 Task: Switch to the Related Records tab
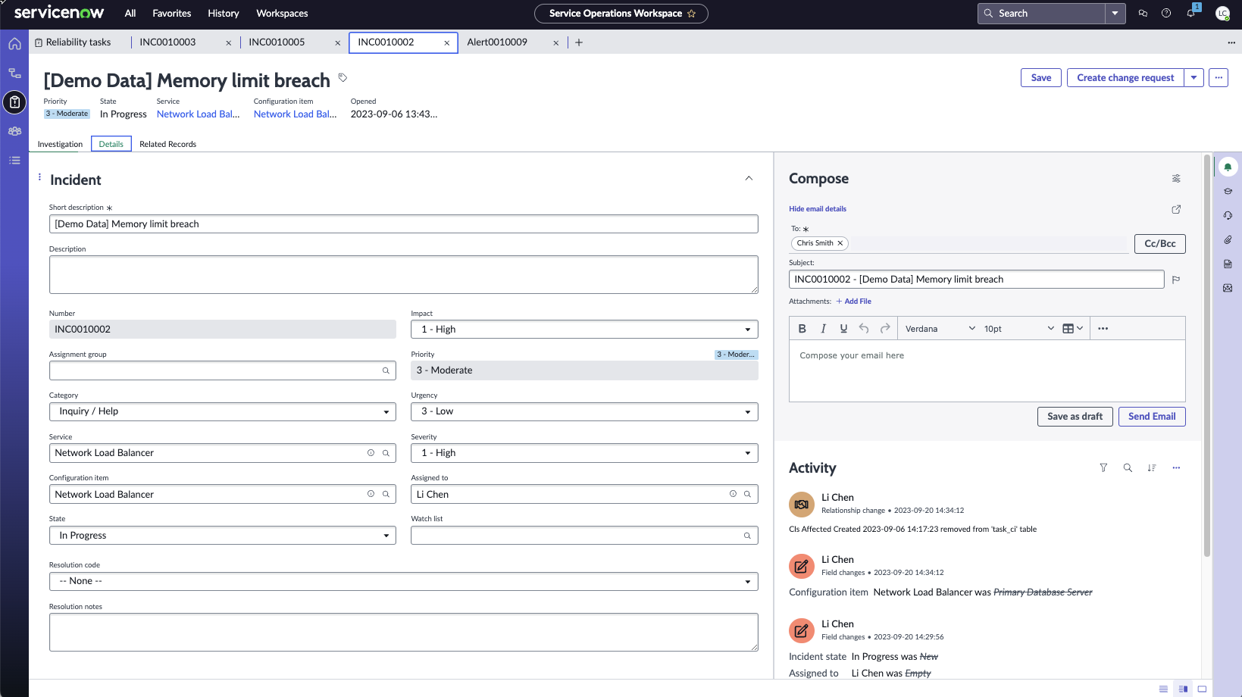pyautogui.click(x=167, y=144)
